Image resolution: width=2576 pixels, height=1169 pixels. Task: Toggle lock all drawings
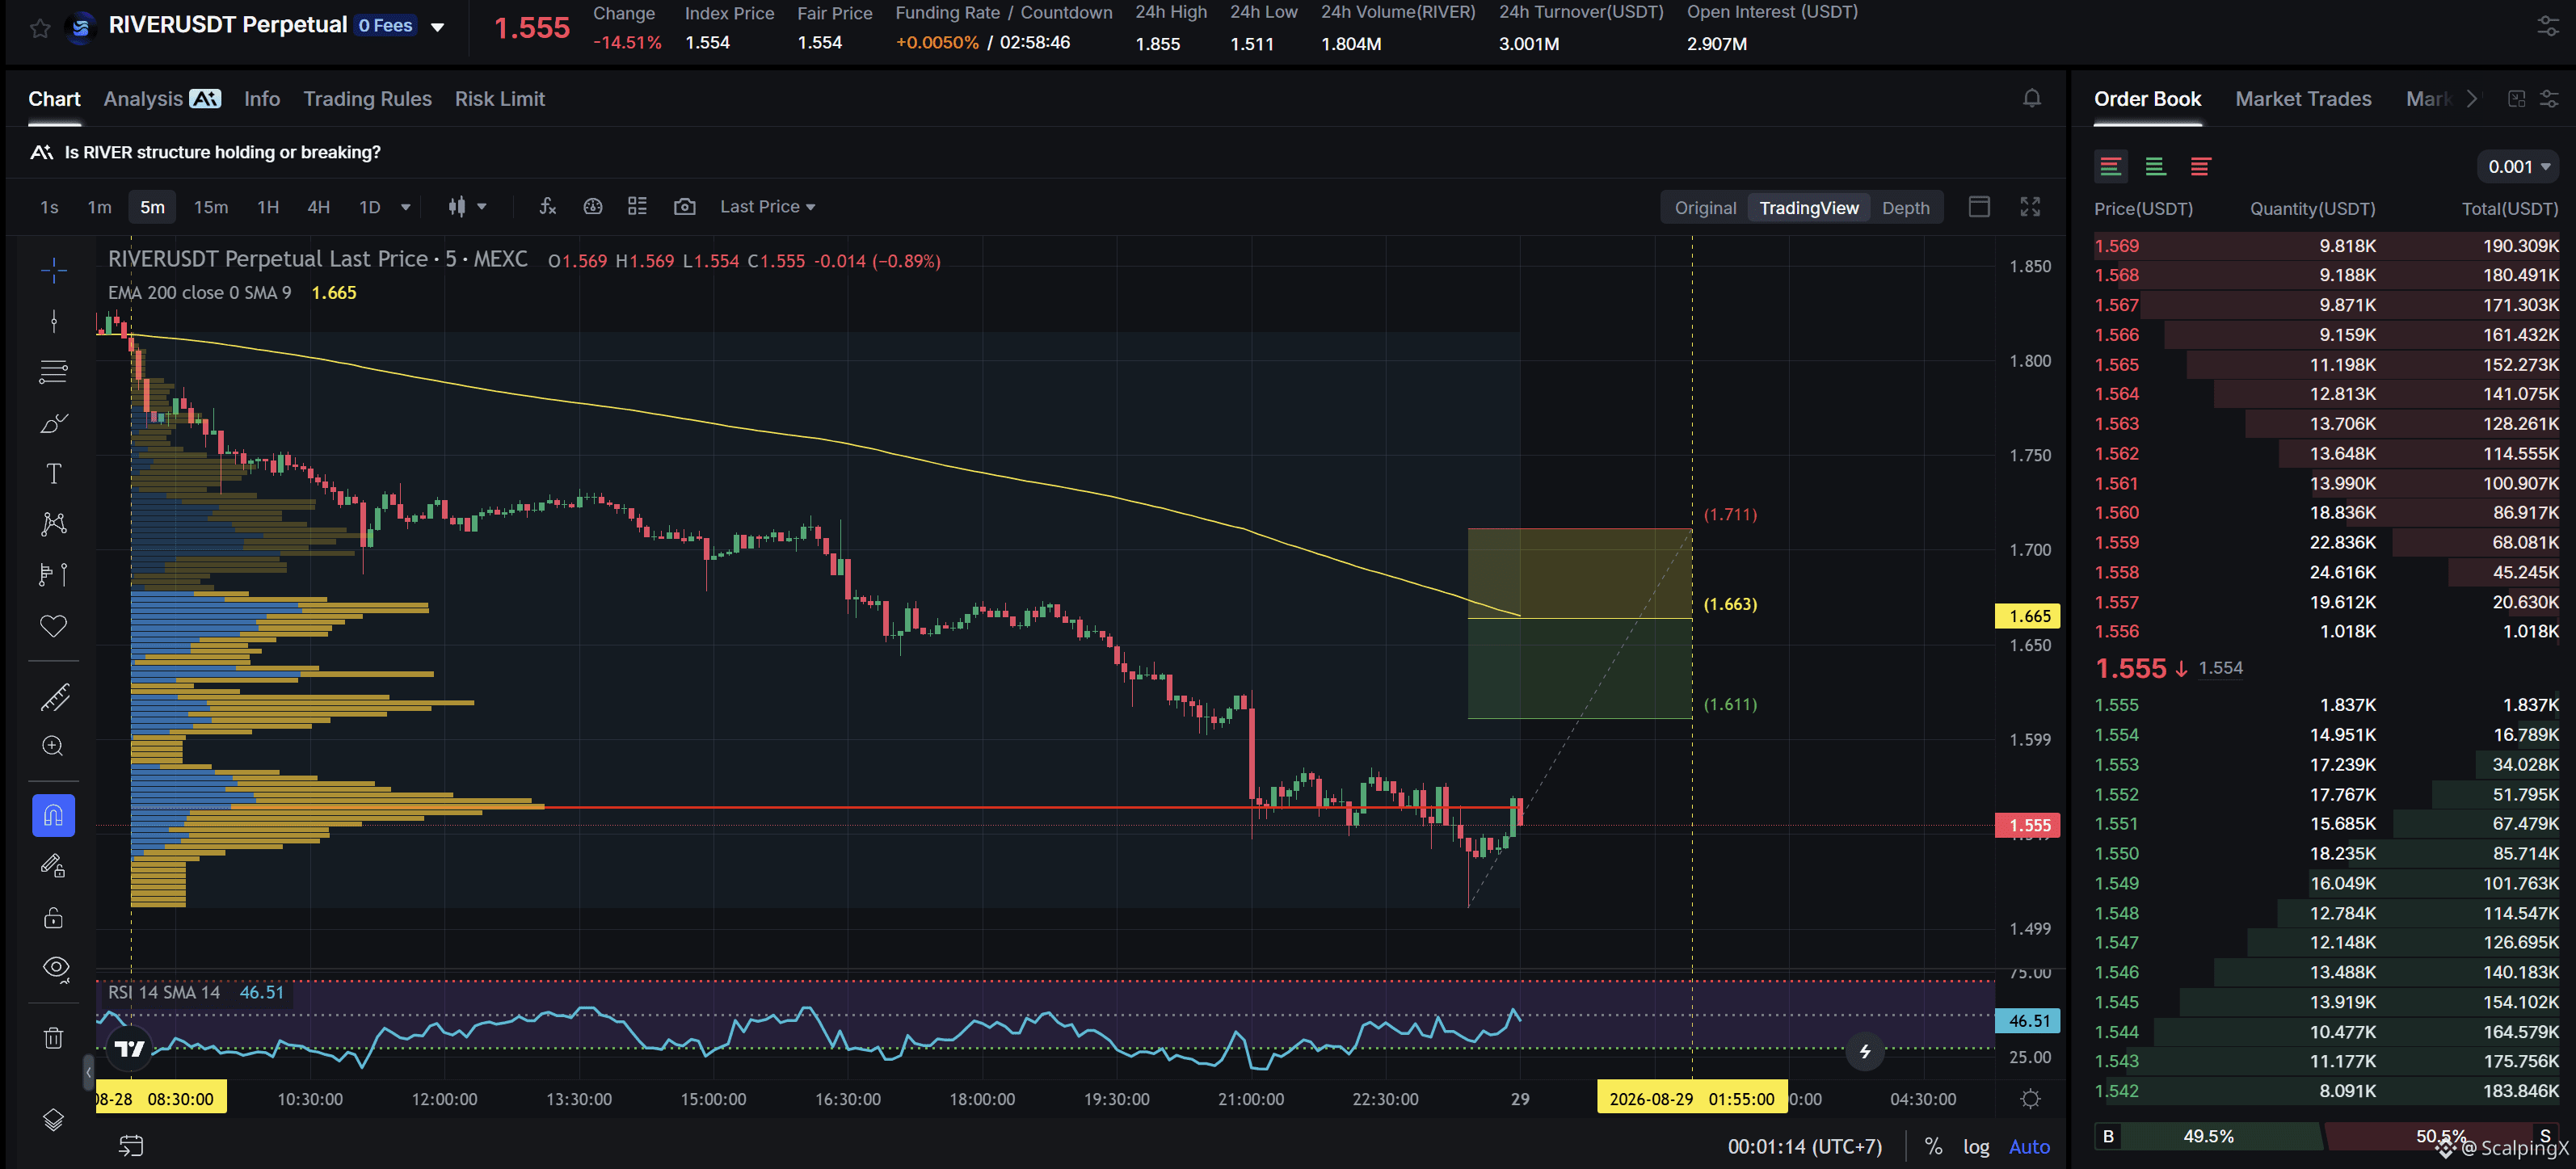54,917
